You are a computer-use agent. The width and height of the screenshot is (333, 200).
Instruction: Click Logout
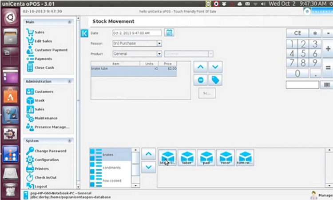coord(36,186)
